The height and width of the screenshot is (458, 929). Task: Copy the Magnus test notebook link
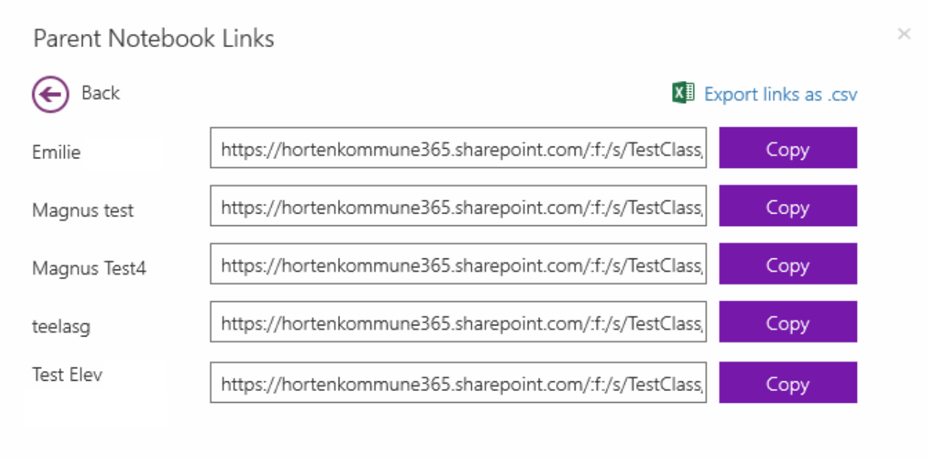click(788, 206)
